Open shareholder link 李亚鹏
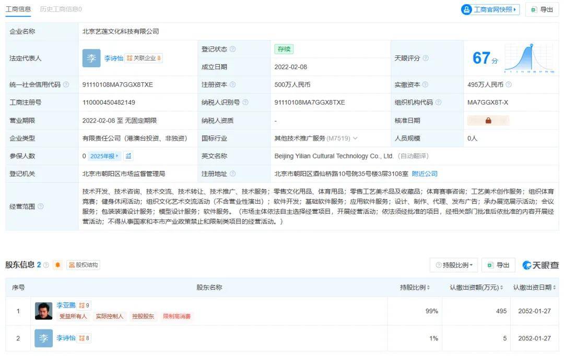The width and height of the screenshot is (564, 356). [x=66, y=305]
